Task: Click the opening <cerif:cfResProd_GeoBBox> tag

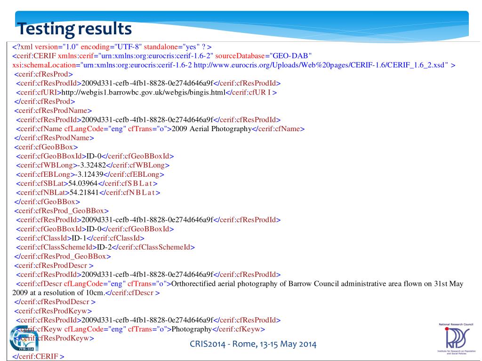Action: pos(62,211)
